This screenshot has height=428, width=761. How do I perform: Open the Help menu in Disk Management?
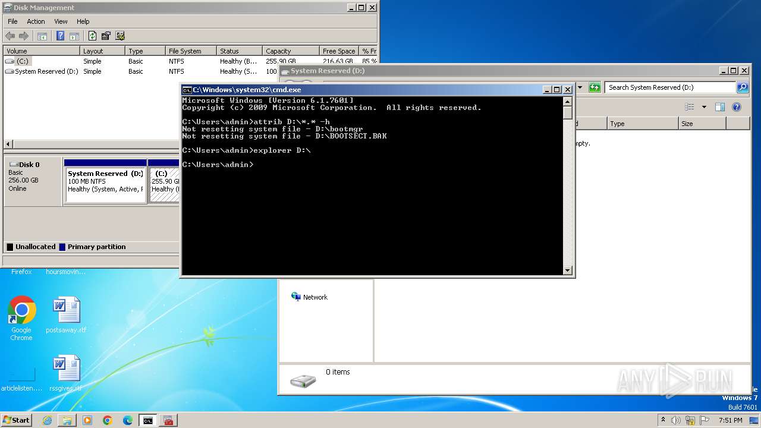tap(83, 21)
